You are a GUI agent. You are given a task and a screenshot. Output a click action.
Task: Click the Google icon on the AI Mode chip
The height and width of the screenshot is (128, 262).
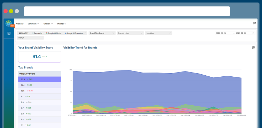(47, 33)
